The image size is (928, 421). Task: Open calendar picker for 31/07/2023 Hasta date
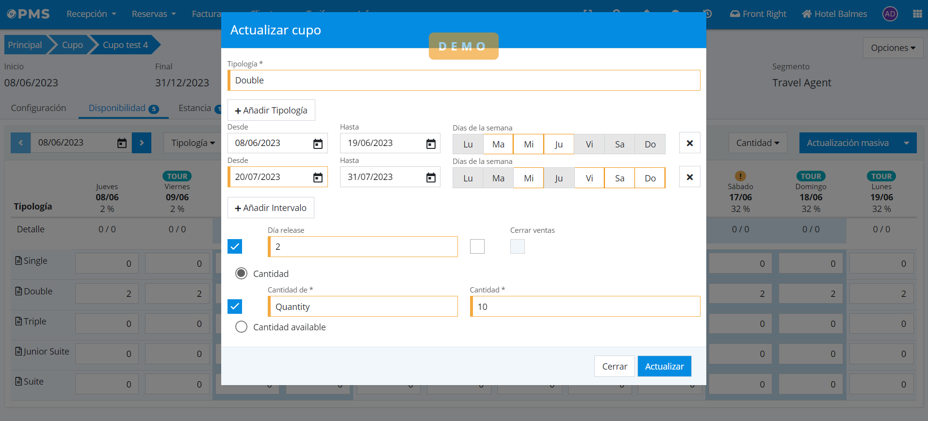coord(430,178)
